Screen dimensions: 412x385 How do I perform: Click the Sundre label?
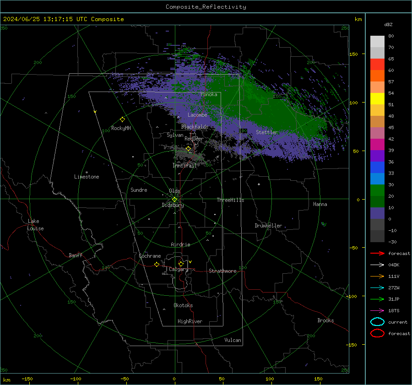click(139, 190)
